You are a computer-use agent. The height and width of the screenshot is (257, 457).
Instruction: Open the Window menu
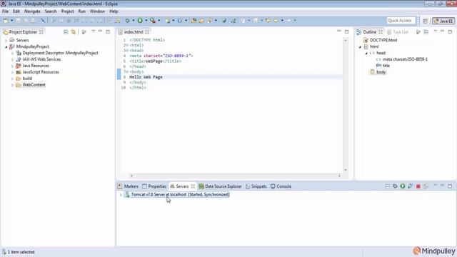[x=97, y=11]
